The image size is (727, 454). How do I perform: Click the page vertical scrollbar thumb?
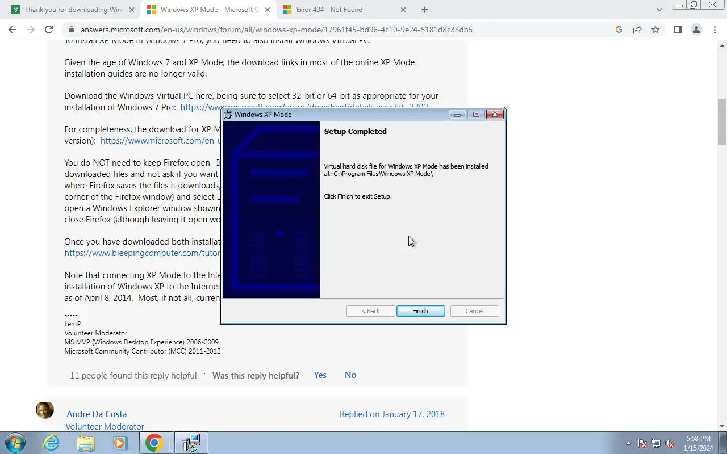722,121
